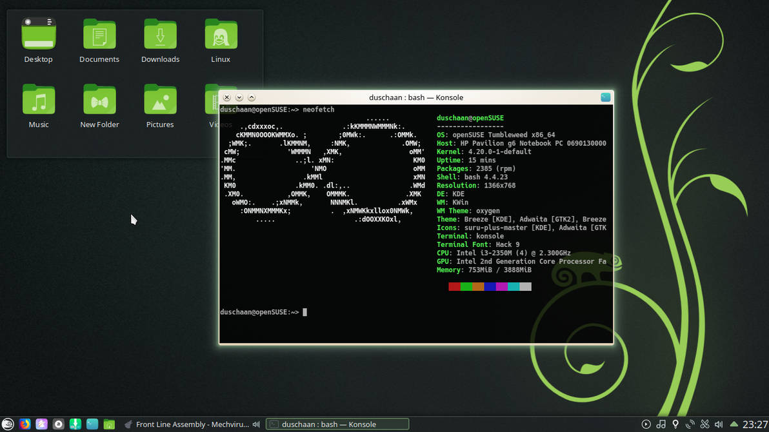Close the Konsole window
Image resolution: width=769 pixels, height=432 pixels.
(226, 97)
